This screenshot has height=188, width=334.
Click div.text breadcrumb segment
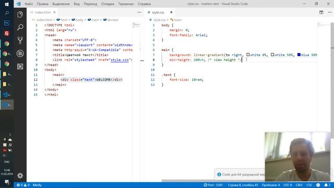pyautogui.click(x=111, y=20)
